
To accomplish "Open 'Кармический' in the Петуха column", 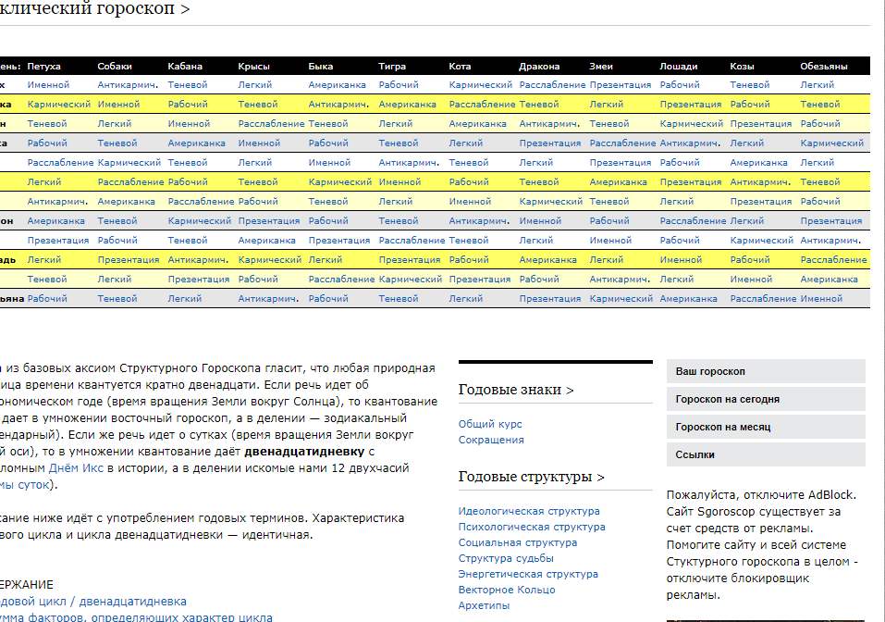I will [58, 104].
